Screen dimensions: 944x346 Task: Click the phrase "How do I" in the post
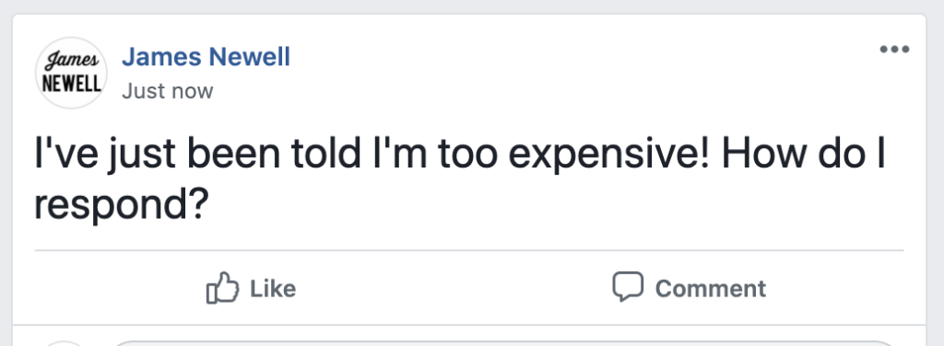tap(804, 154)
